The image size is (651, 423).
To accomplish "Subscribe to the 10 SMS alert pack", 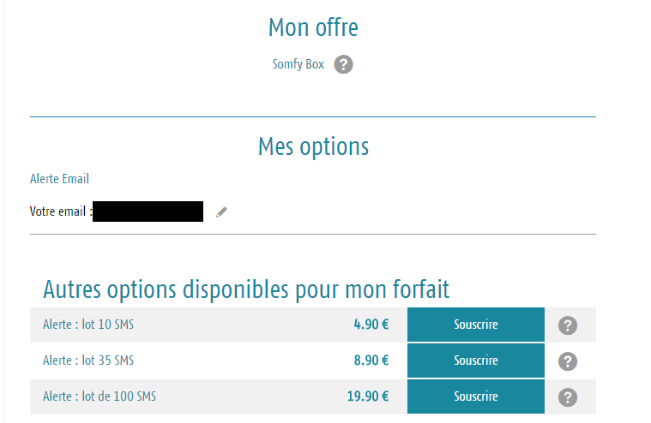I will [475, 325].
